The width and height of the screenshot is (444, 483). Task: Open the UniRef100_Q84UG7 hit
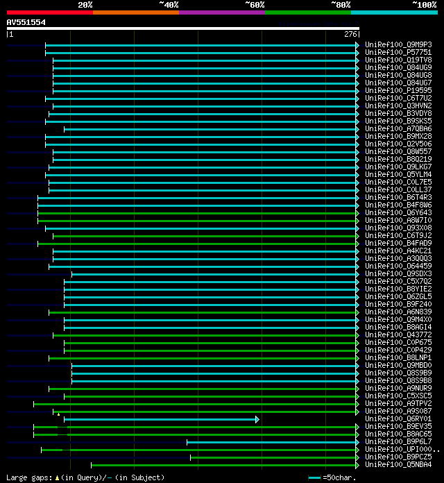coord(398,83)
